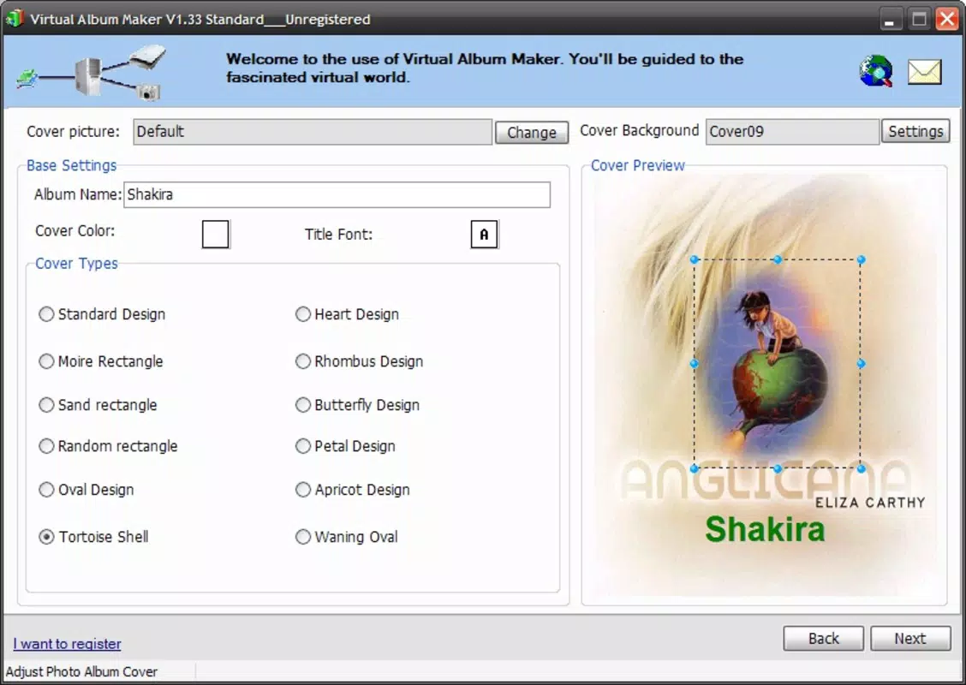
Task: Click the 'Adjust Photo Album Cover' status text
Action: (x=81, y=671)
